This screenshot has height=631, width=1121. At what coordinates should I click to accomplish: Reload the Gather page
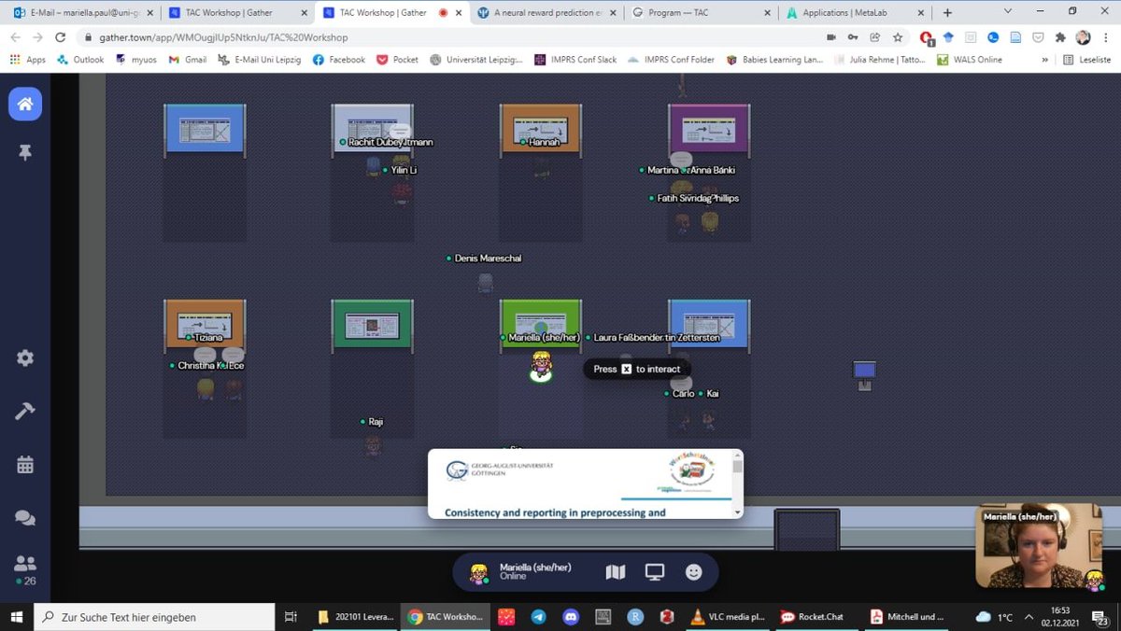click(x=61, y=37)
